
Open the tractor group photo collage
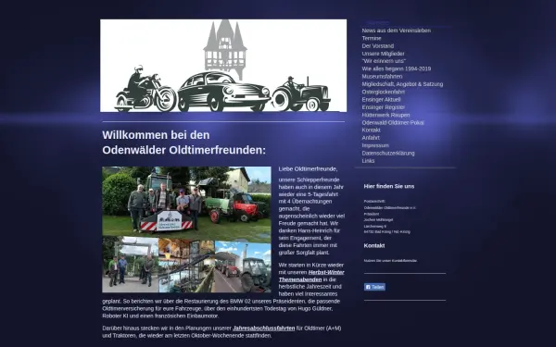(186, 229)
